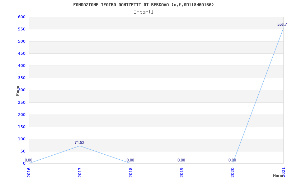Screen dimensions: 287x179
Task: Click the 150 y-axis tick label
Action: tap(22, 127)
